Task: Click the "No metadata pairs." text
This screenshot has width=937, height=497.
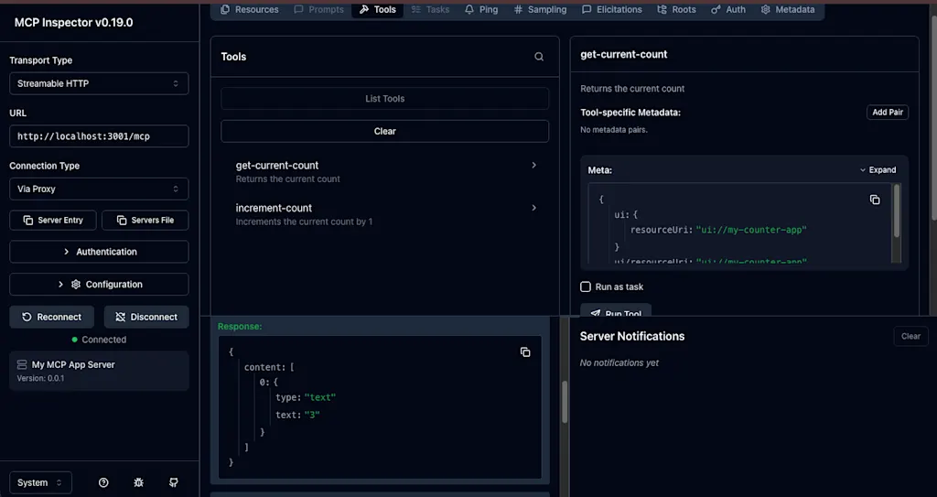Action: pos(614,130)
